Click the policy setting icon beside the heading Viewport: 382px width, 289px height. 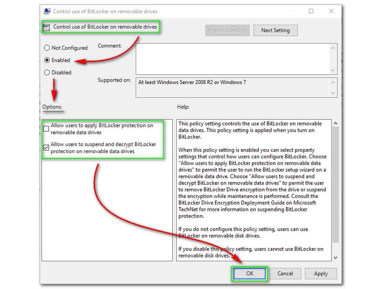(x=46, y=27)
